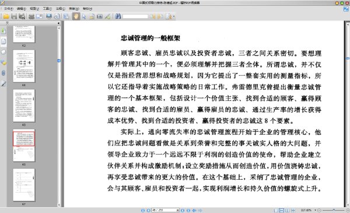The height and width of the screenshot is (213, 350).
Task: Click the save-and-print icon after Save
Action: tap(22, 16)
